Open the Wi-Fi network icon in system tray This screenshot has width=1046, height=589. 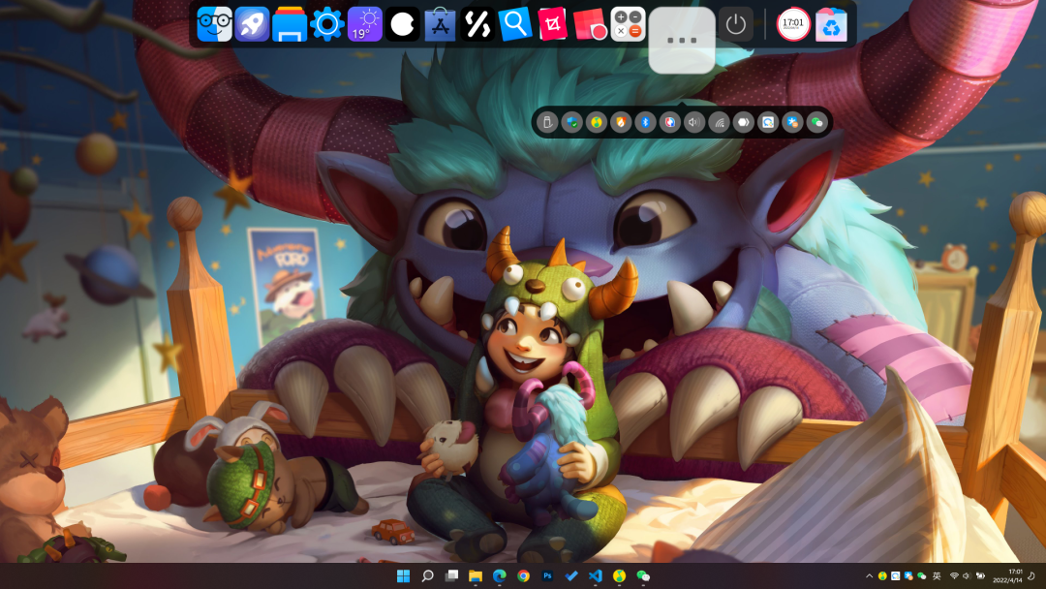point(954,575)
